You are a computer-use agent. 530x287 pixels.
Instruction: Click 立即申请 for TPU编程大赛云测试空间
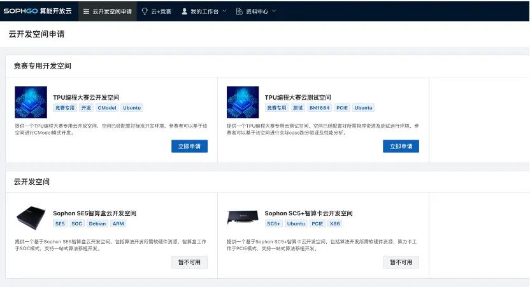401,146
